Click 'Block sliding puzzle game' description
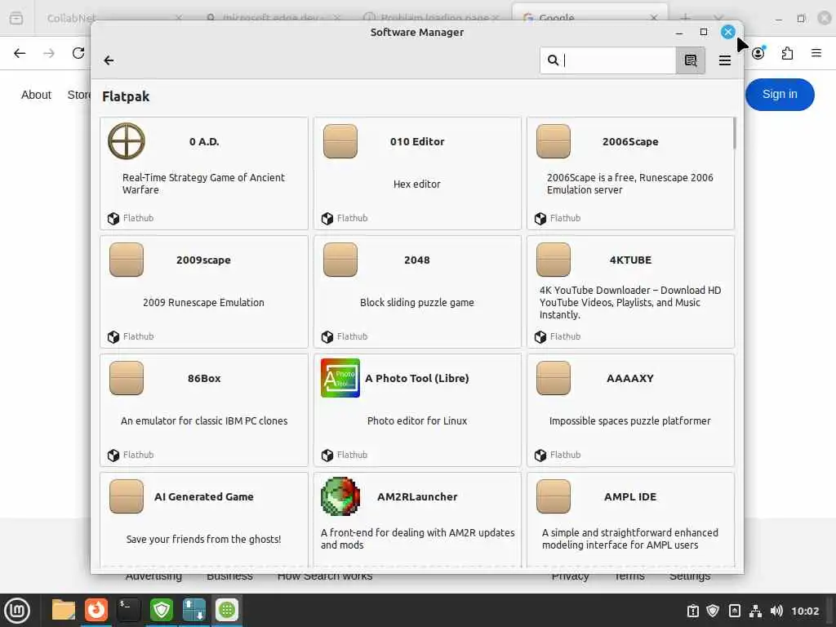836x627 pixels. (x=417, y=302)
